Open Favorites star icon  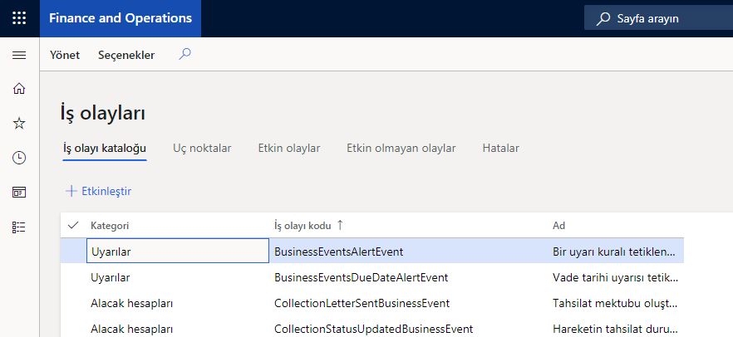19,123
